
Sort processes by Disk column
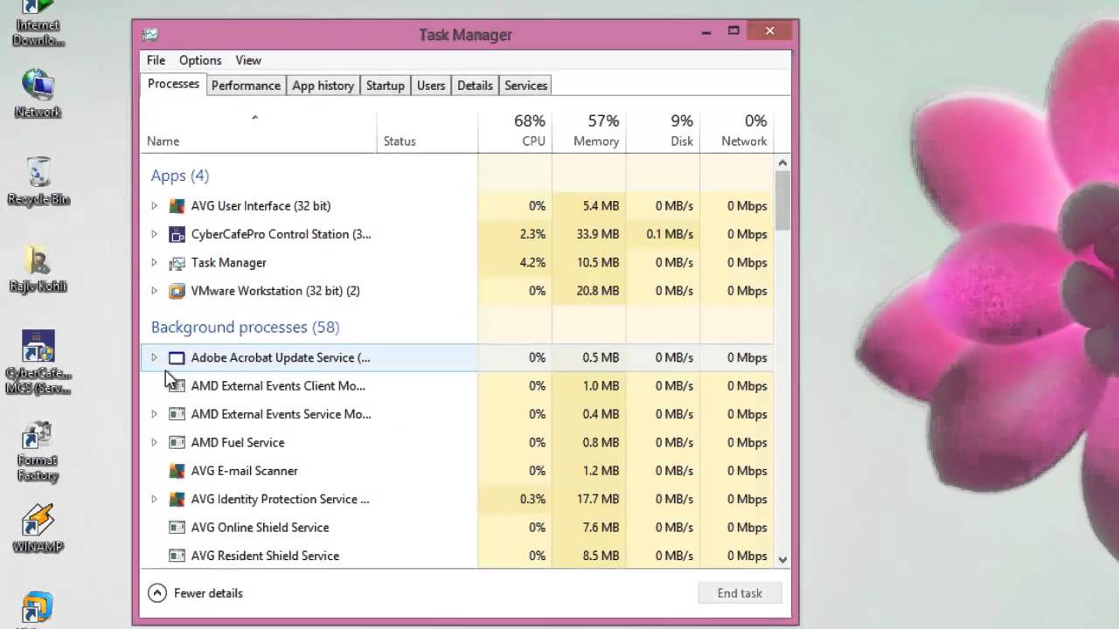click(663, 131)
